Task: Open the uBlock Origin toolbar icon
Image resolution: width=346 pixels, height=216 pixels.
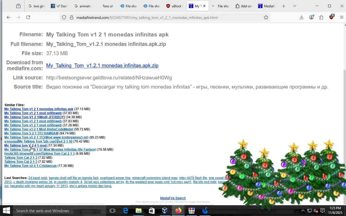Action: [x=332, y=17]
